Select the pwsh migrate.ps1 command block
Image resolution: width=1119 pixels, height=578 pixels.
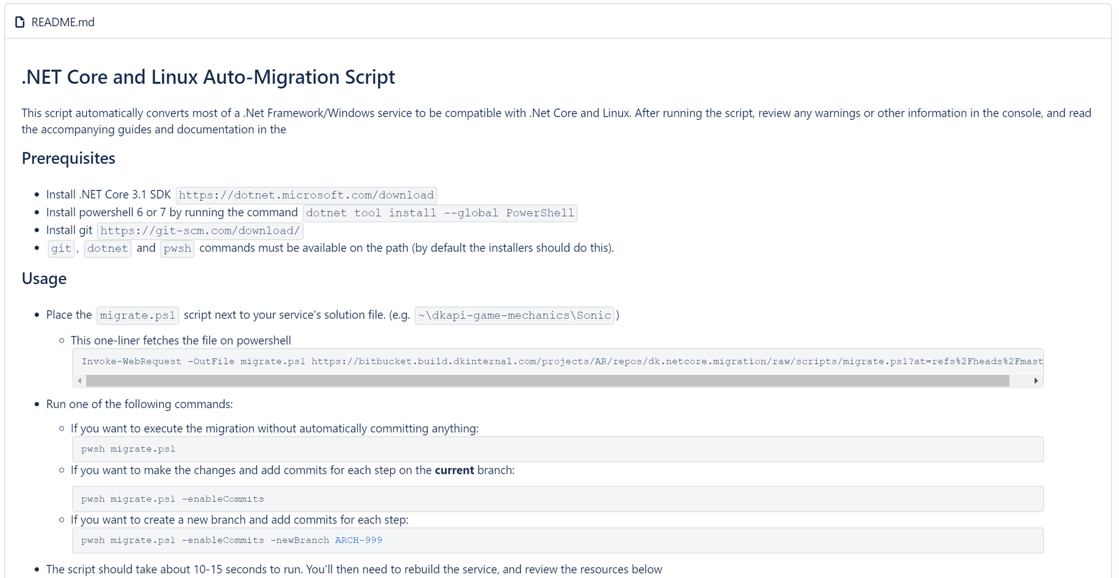coord(559,448)
